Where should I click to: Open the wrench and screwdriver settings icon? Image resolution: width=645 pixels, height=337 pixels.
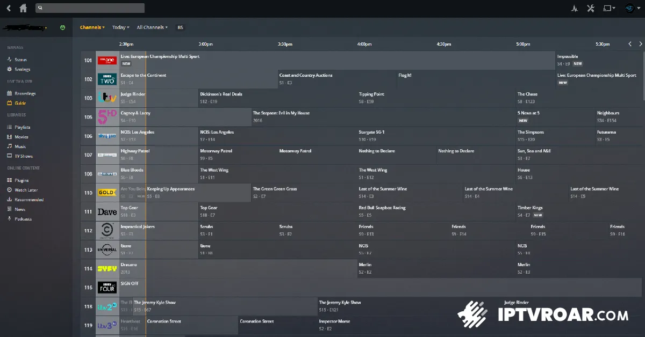coord(591,8)
